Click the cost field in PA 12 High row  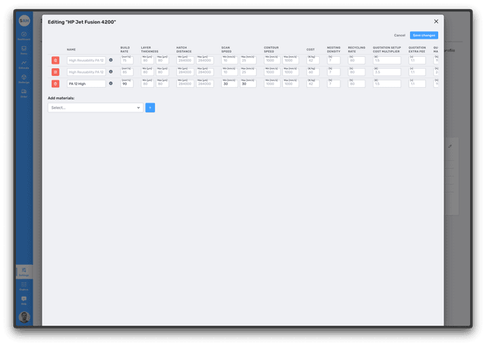[313, 83]
